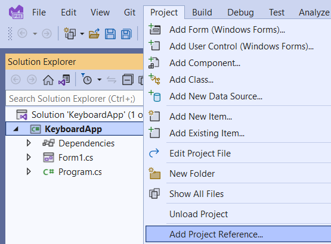
Task: Click the Save All toolbar icon
Action: pyautogui.click(x=126, y=34)
